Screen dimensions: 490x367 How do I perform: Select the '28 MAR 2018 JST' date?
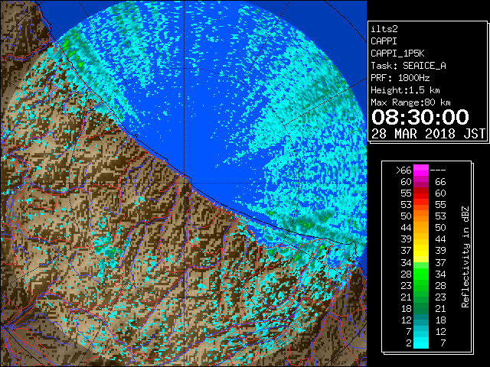(x=428, y=134)
